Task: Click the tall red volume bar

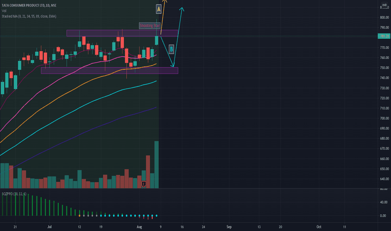Action: (148, 171)
